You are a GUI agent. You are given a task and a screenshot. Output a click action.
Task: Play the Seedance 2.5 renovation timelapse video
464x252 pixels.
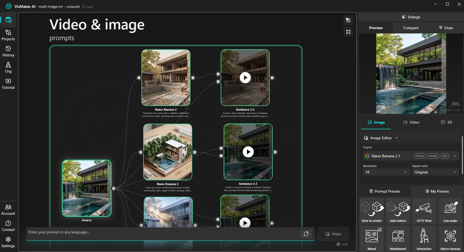pos(245,78)
